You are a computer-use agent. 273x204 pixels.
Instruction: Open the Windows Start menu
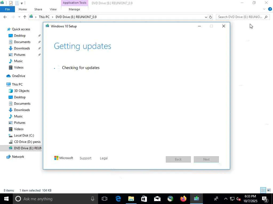click(x=6, y=199)
